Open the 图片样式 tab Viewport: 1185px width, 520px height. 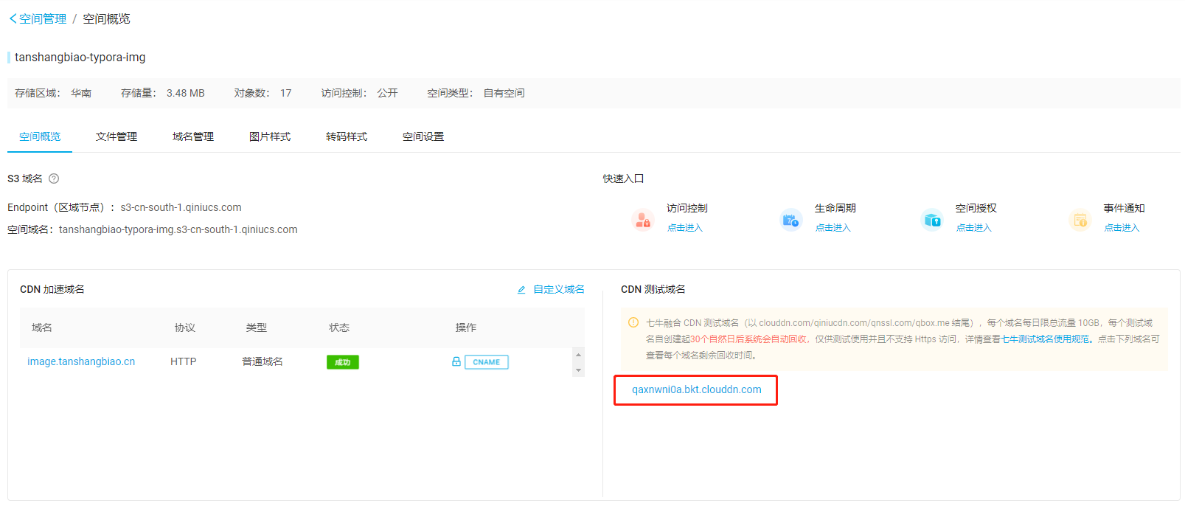[270, 136]
